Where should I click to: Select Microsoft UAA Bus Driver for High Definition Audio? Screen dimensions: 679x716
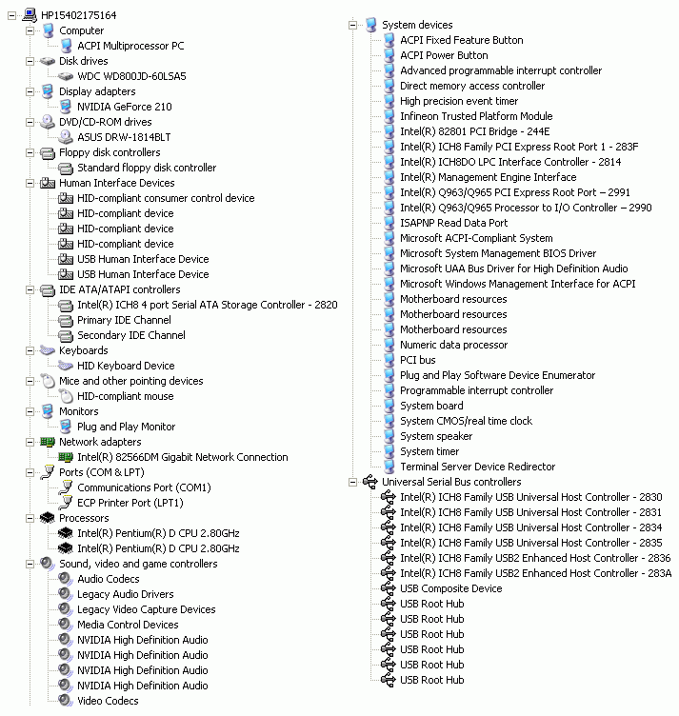(x=513, y=268)
